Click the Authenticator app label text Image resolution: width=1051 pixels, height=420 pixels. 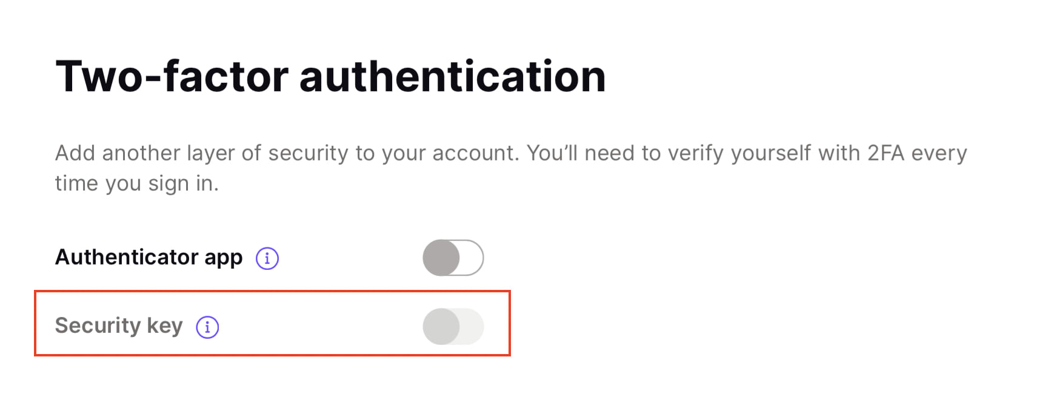(148, 257)
